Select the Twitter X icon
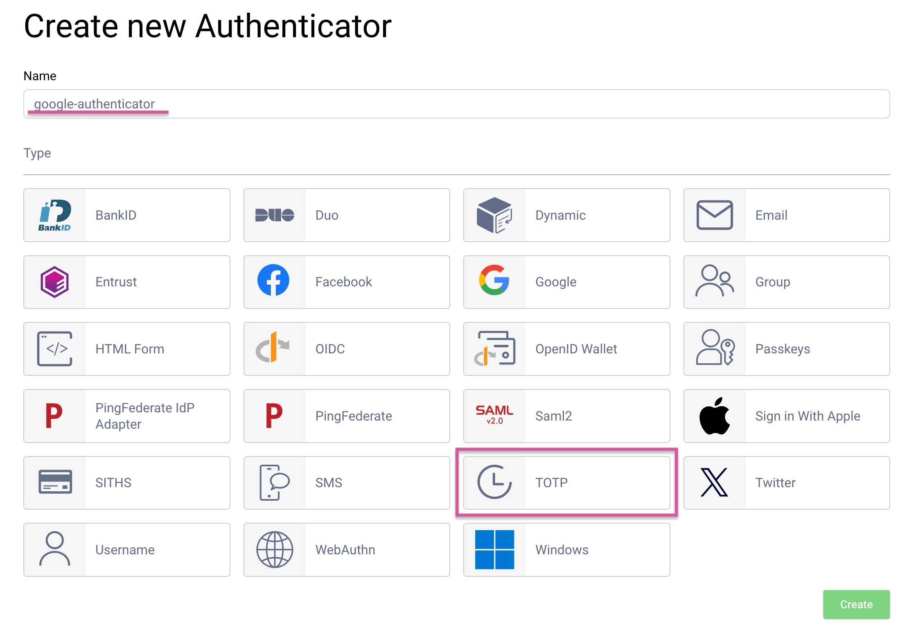This screenshot has width=918, height=632. pos(714,482)
